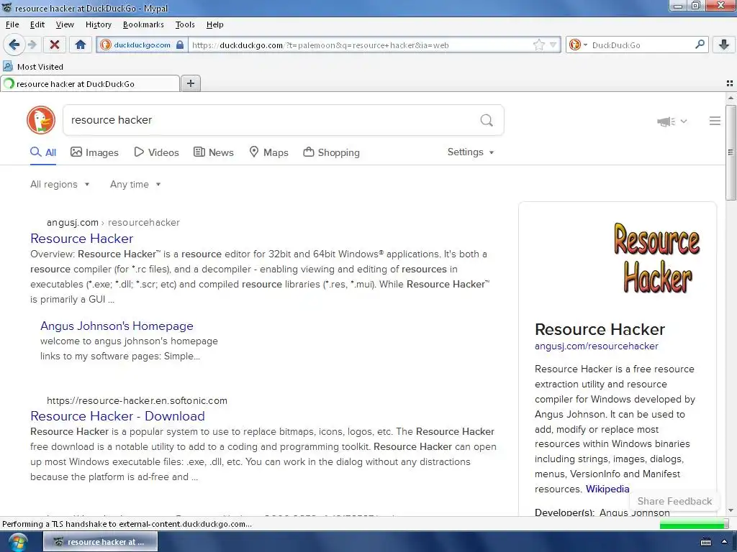Go back with the back arrow button
The image size is (737, 552).
click(14, 45)
